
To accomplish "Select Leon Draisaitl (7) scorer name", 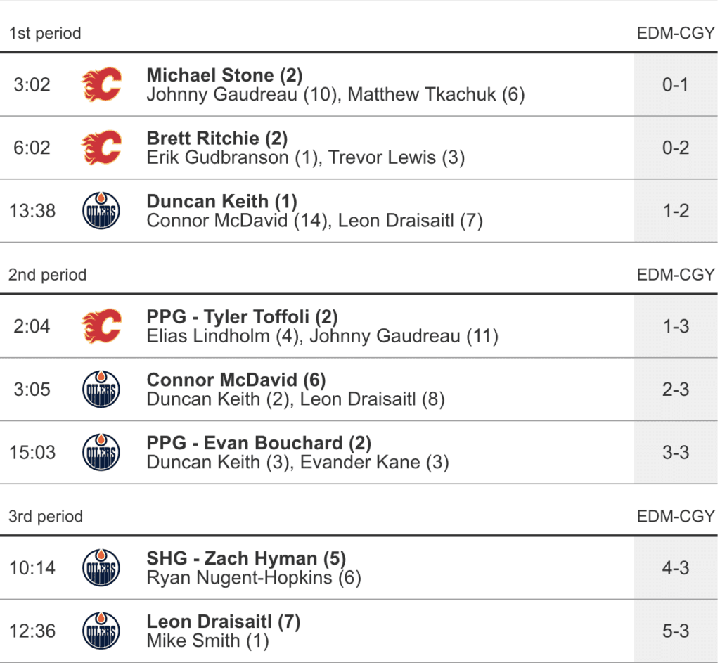I will click(x=224, y=622).
